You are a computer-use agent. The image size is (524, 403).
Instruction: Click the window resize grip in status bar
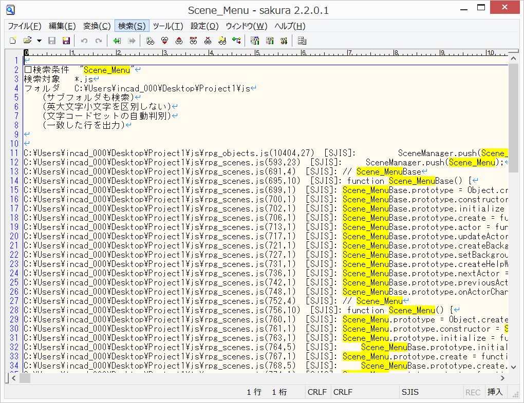[515, 394]
